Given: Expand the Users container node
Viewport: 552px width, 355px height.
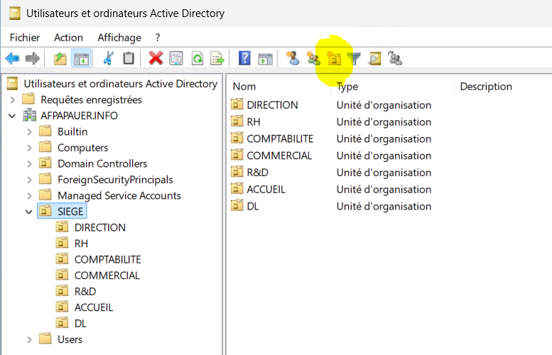Looking at the screenshot, I should (28, 339).
